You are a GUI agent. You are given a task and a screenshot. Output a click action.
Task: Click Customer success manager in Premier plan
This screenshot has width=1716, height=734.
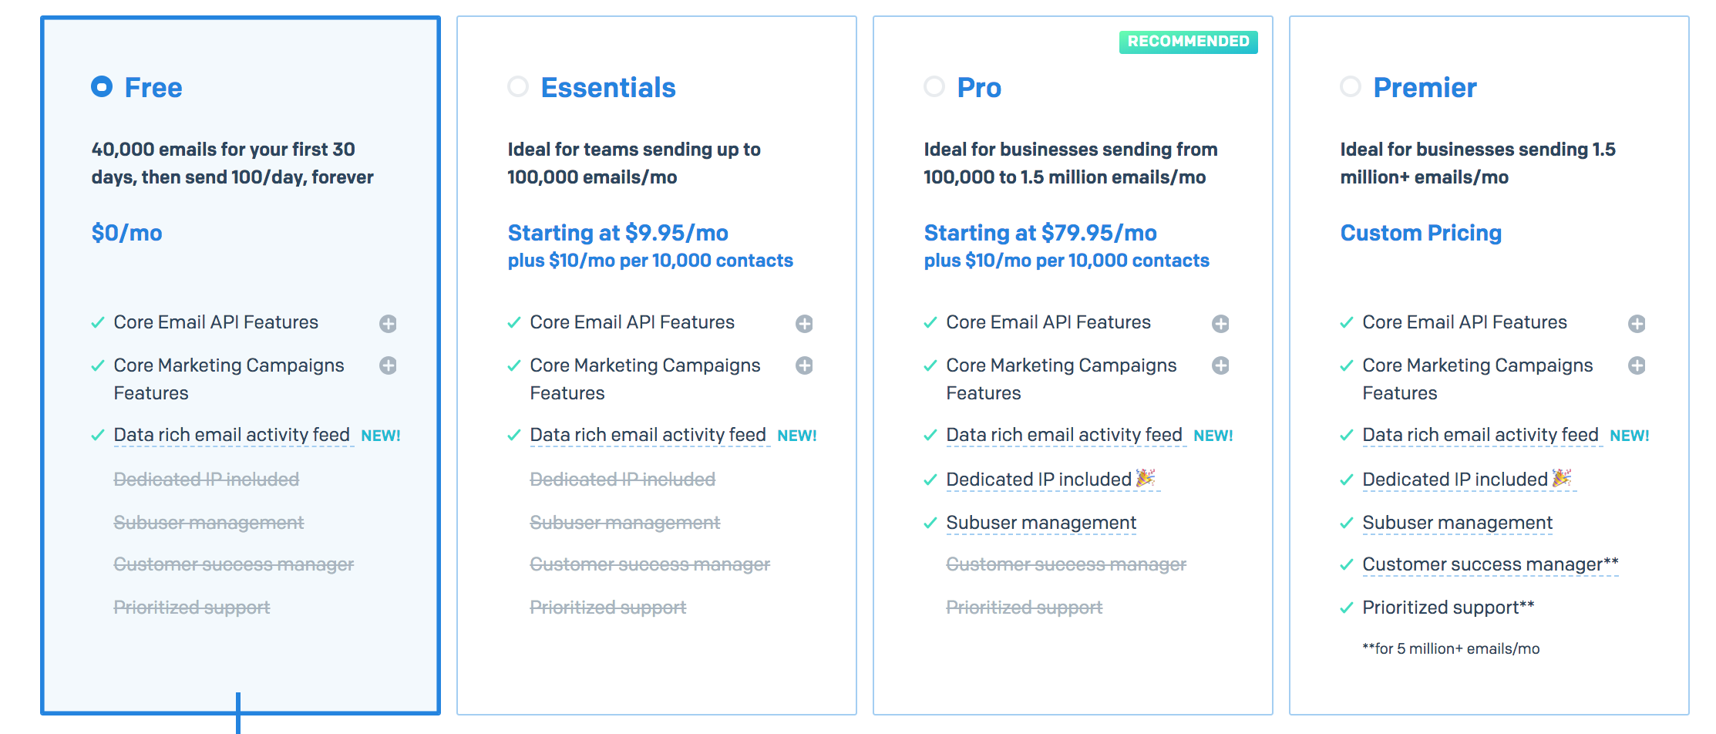tap(1482, 564)
